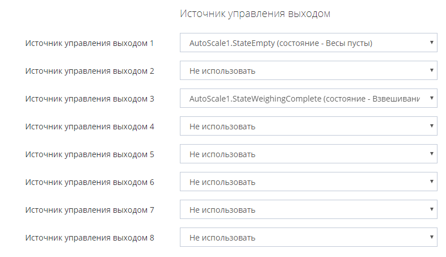Screen dimensions: 446x257
Task: Expand the output 8 source dropdown
Action: click(x=308, y=237)
